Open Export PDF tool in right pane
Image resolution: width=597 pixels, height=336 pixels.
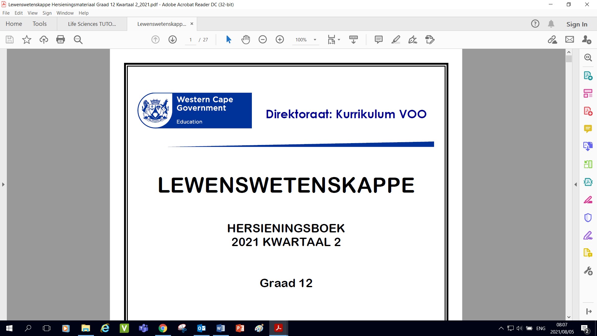pyautogui.click(x=588, y=76)
